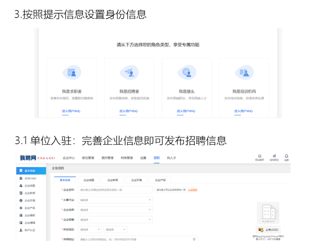Open the 网站首页 home icon
Screen dimensions: 329x247
259,156
